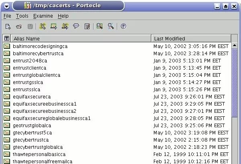
Task: Select the baltimorecybertrustca alias
Action: coord(38,54)
